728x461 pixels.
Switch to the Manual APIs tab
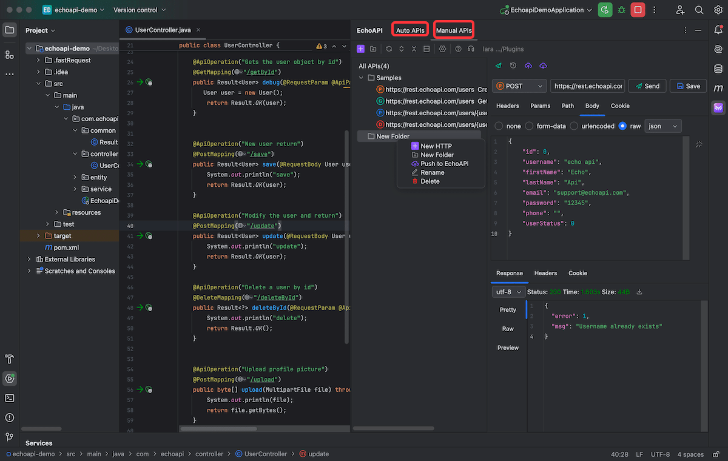pos(453,29)
